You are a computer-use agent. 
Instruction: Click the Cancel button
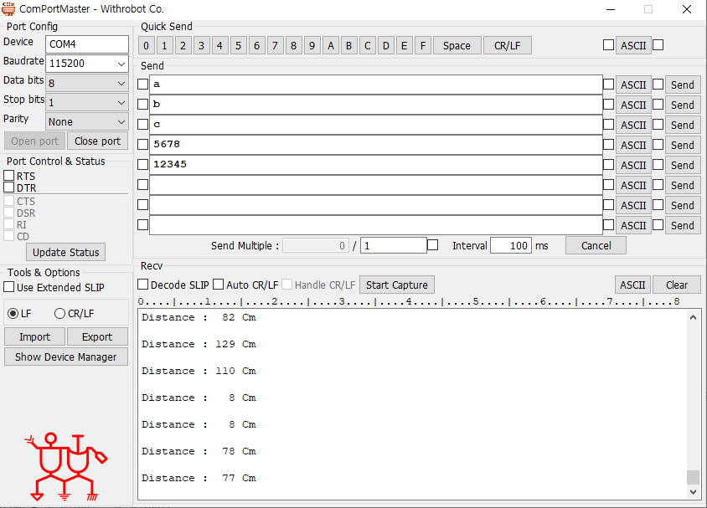coord(596,245)
